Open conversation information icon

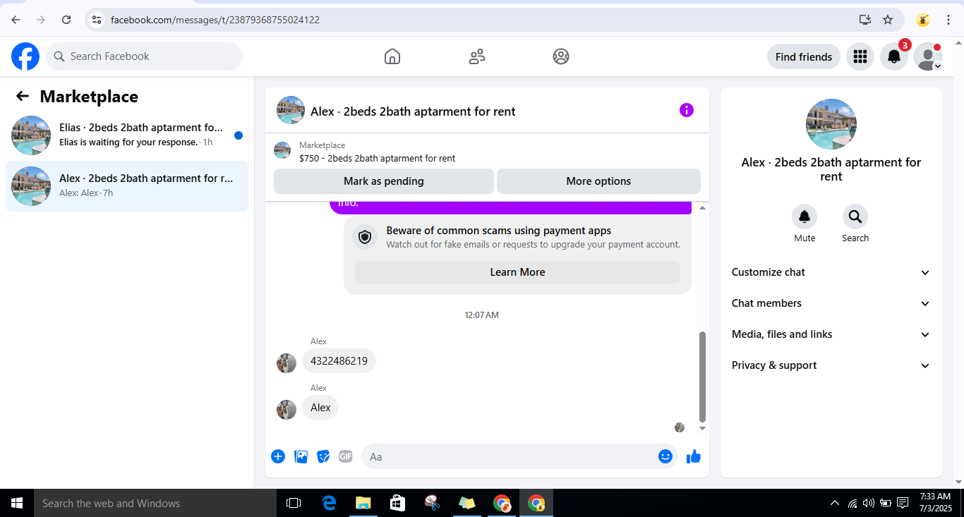pos(687,110)
